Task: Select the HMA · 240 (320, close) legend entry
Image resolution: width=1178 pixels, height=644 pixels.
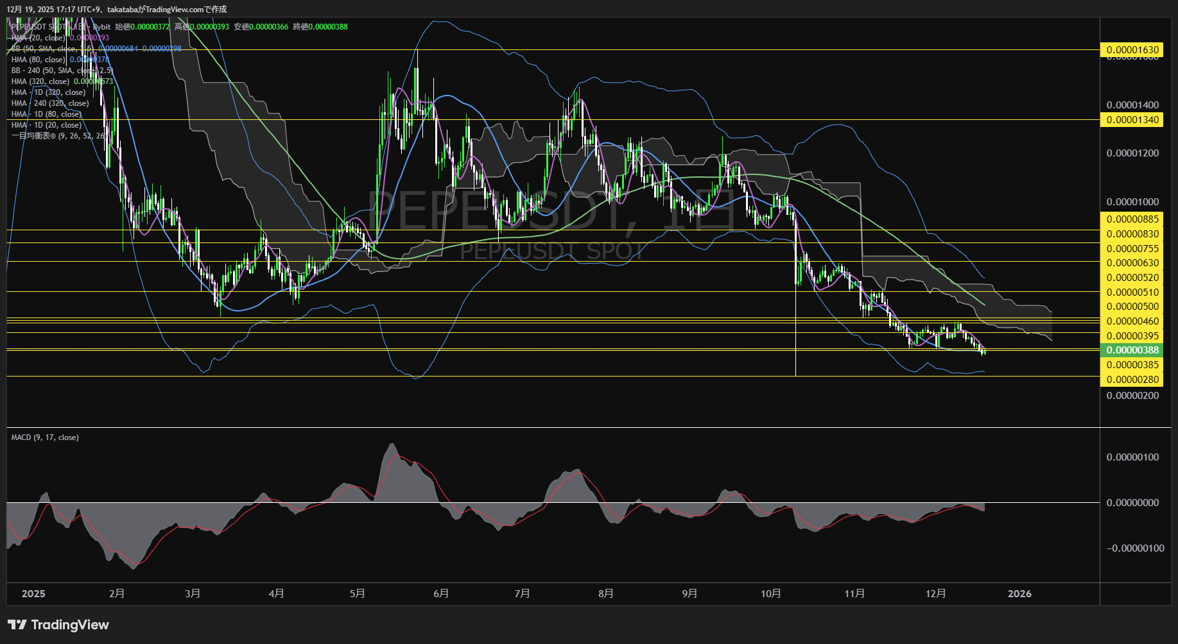Action: [x=49, y=103]
